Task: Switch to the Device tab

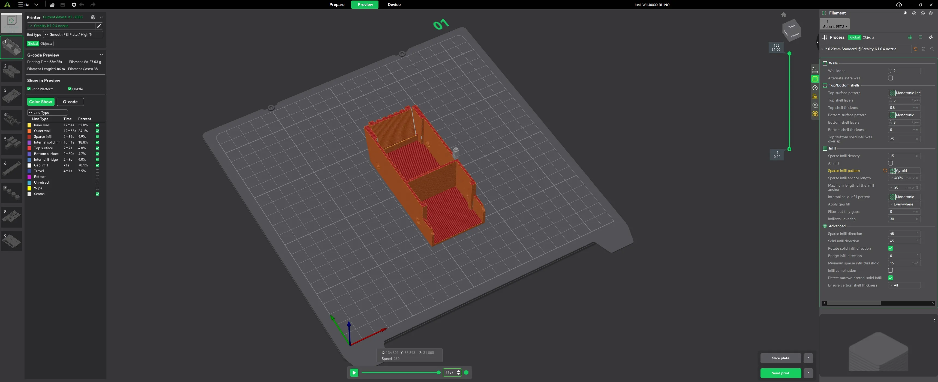Action: pos(394,5)
